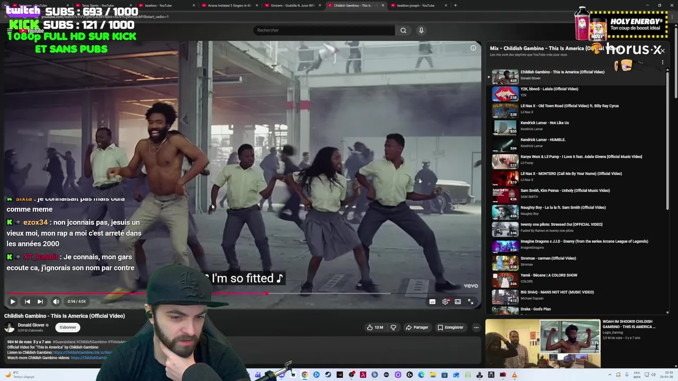Play 'Kanye West & Lil Pump - I Love It'
678x381 pixels.
[x=576, y=161]
